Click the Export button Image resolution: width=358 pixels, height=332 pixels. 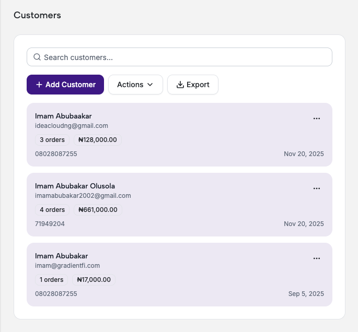point(193,85)
